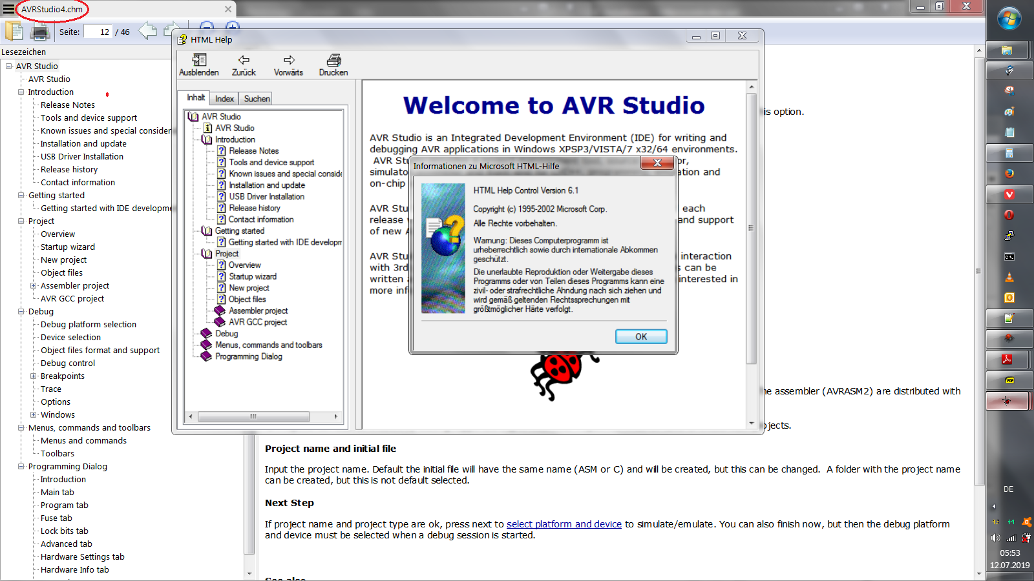1034x581 pixels.
Task: Click the DE language indicator
Action: coord(1008,489)
